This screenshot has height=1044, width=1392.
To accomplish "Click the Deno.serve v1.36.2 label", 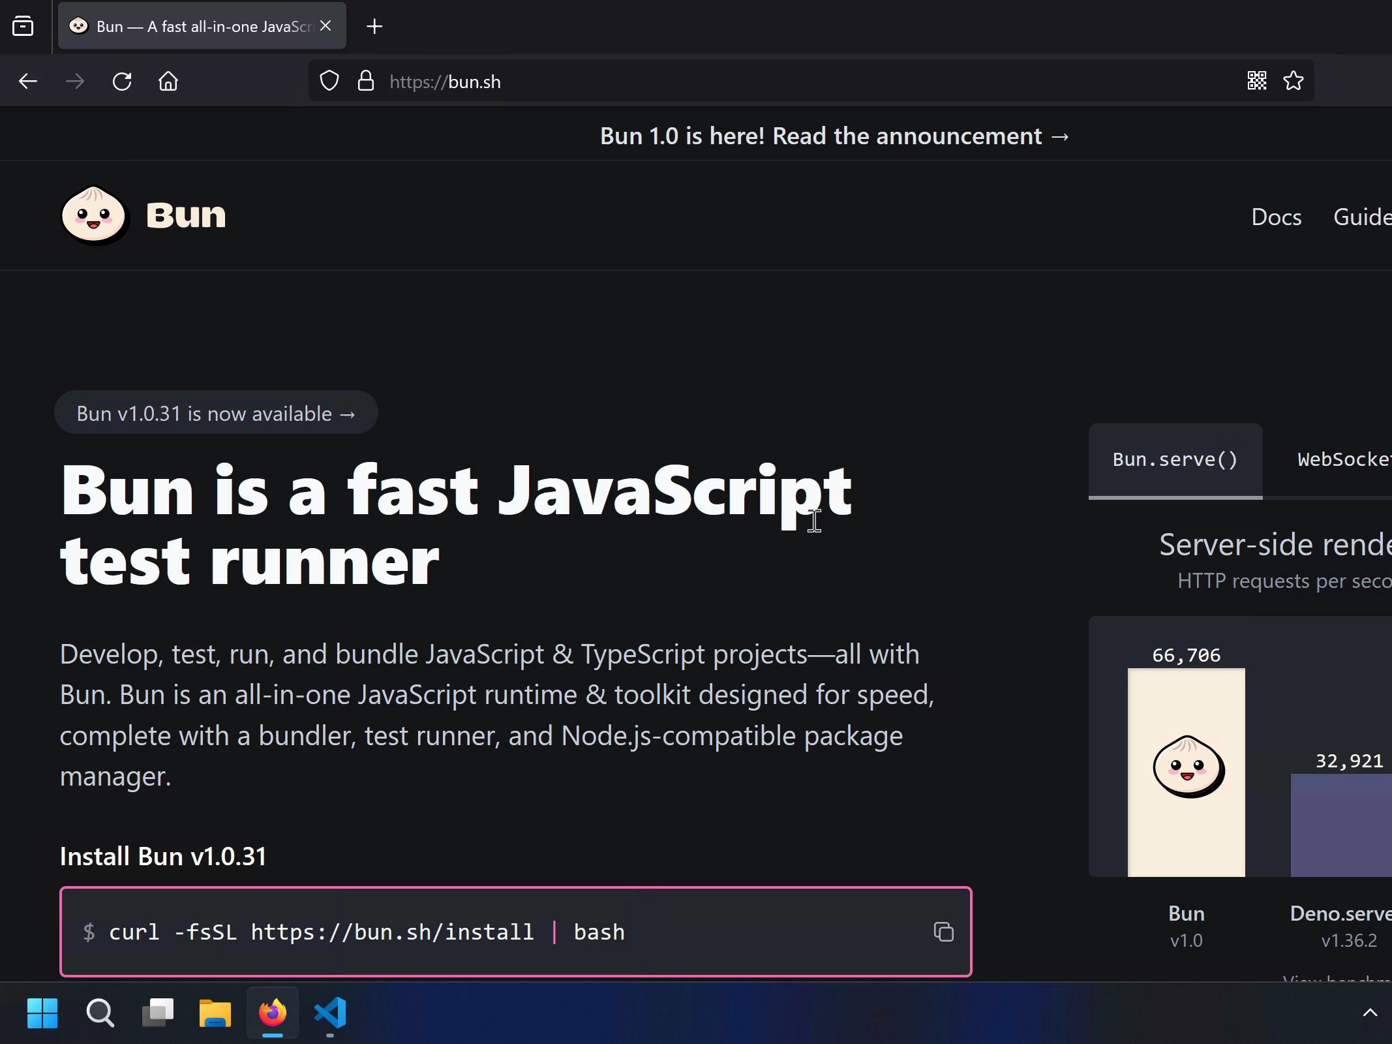I will point(1341,927).
